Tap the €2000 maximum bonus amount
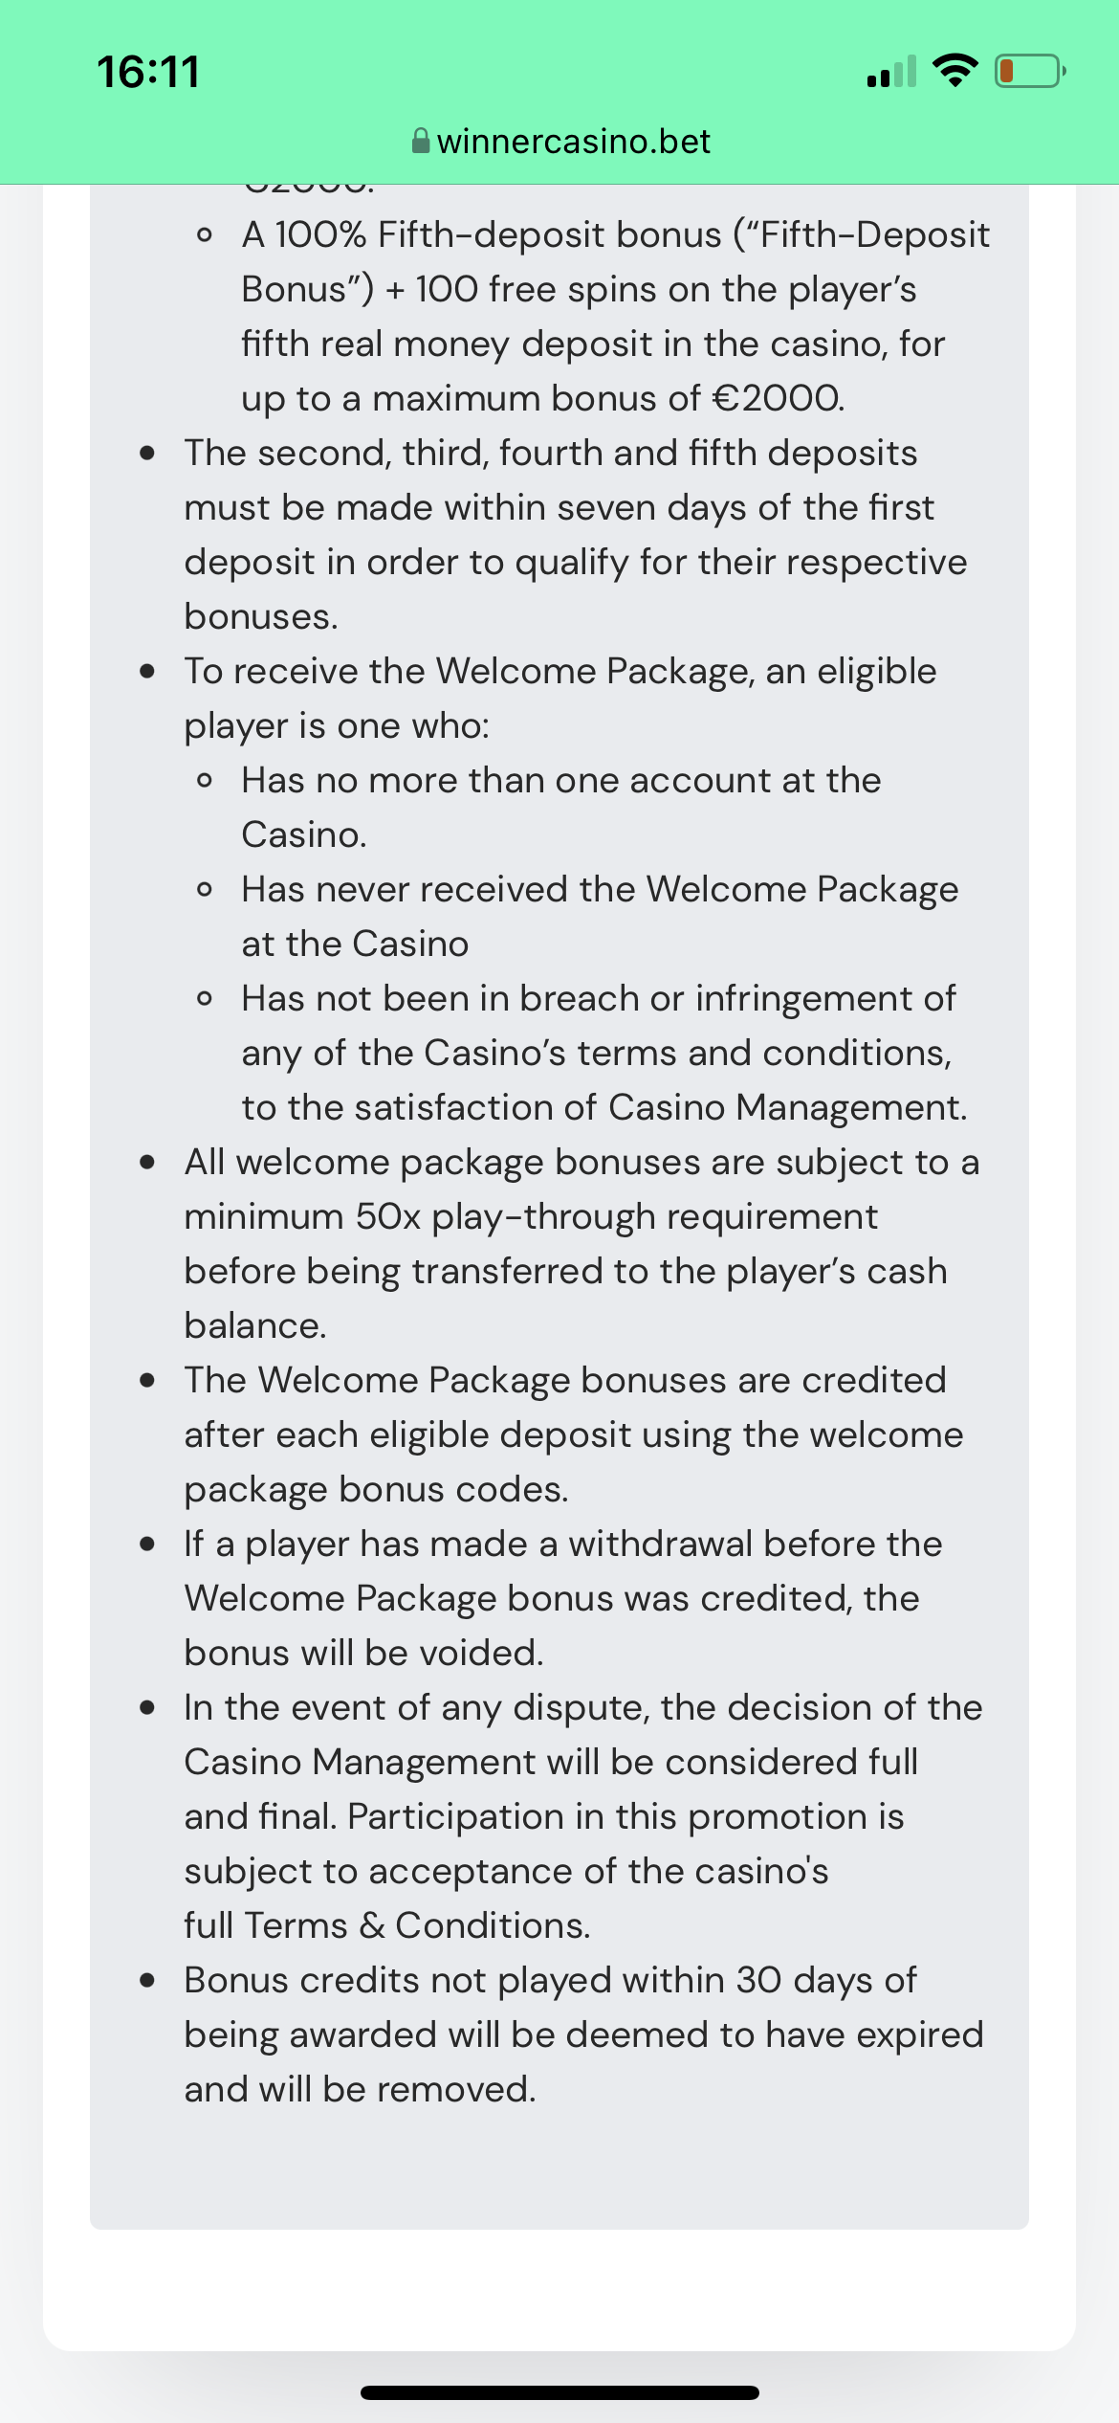 (x=778, y=398)
